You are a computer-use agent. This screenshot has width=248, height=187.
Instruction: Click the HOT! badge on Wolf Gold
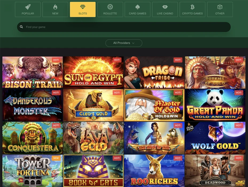click(239, 125)
